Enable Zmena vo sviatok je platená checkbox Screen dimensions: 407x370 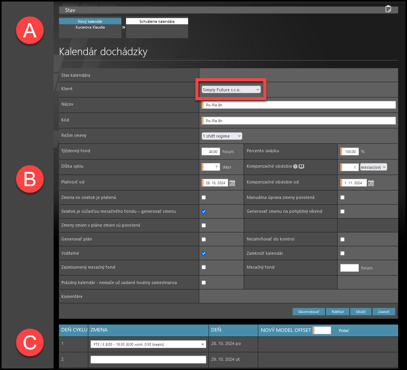pos(204,197)
